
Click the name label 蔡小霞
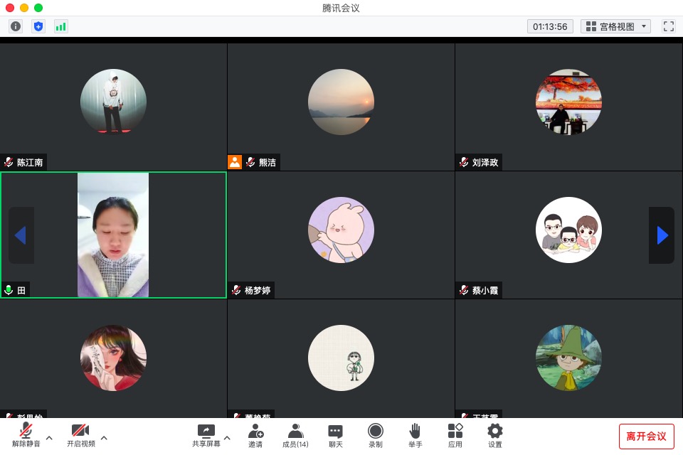click(485, 290)
